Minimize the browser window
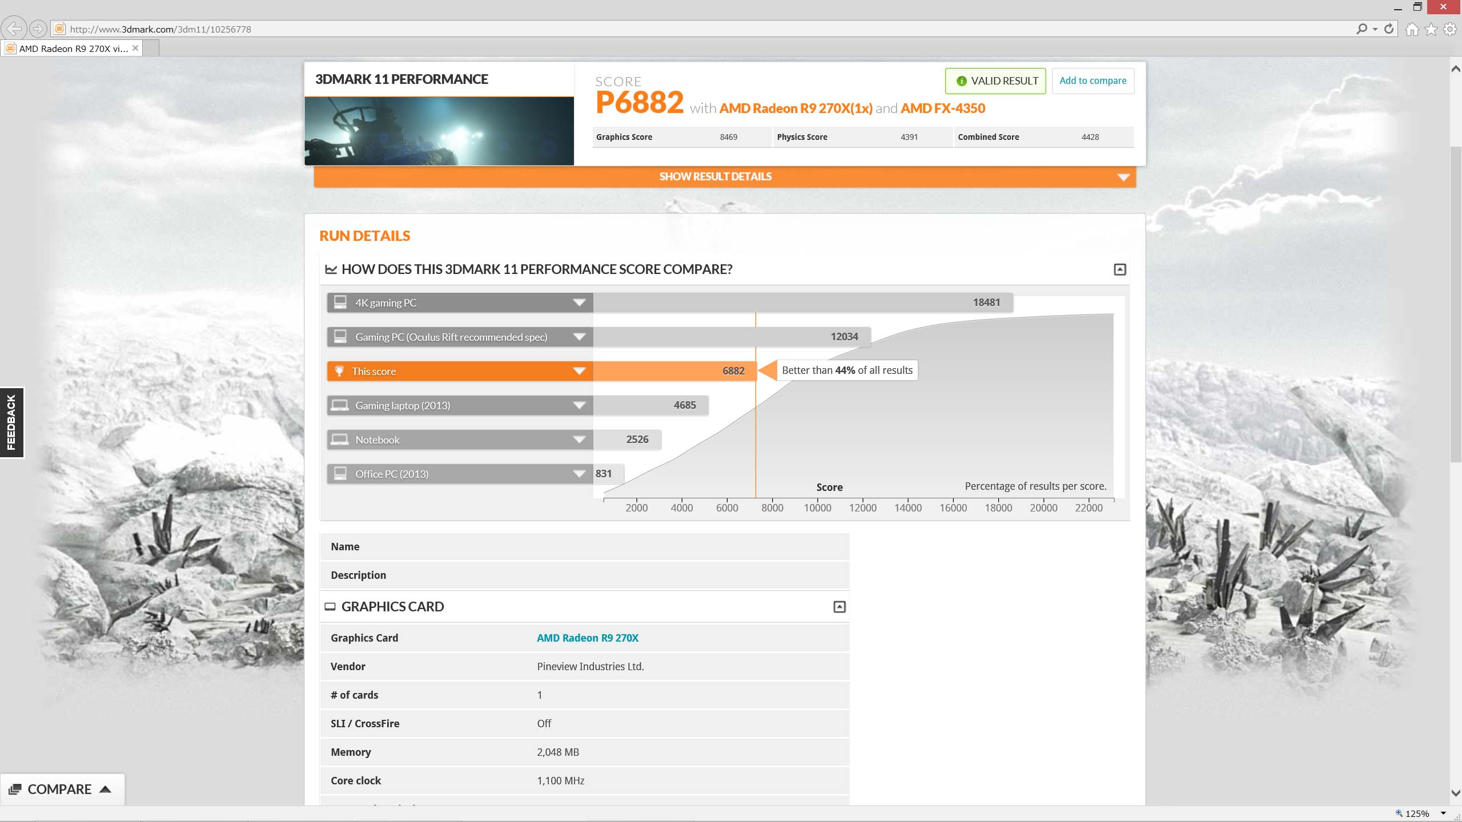Viewport: 1462px width, 822px height. click(1397, 7)
